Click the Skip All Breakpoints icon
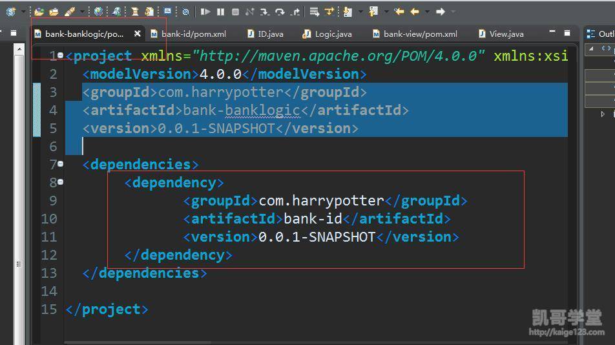 pyautogui.click(x=186, y=12)
